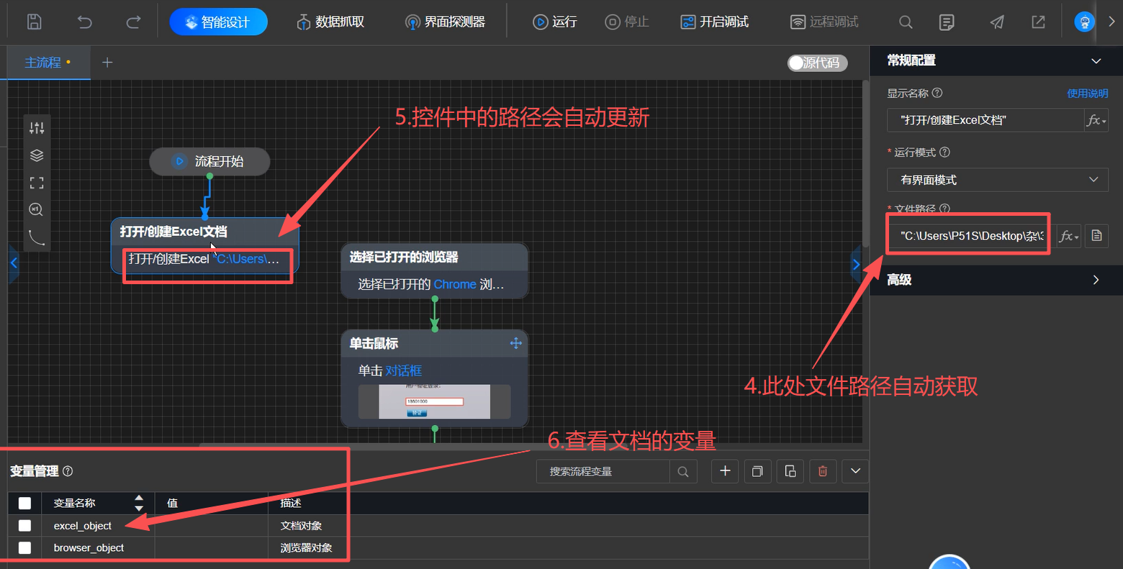This screenshot has height=569, width=1123.
Task: Select 选择已打开的浏览器 node
Action: [x=434, y=270]
